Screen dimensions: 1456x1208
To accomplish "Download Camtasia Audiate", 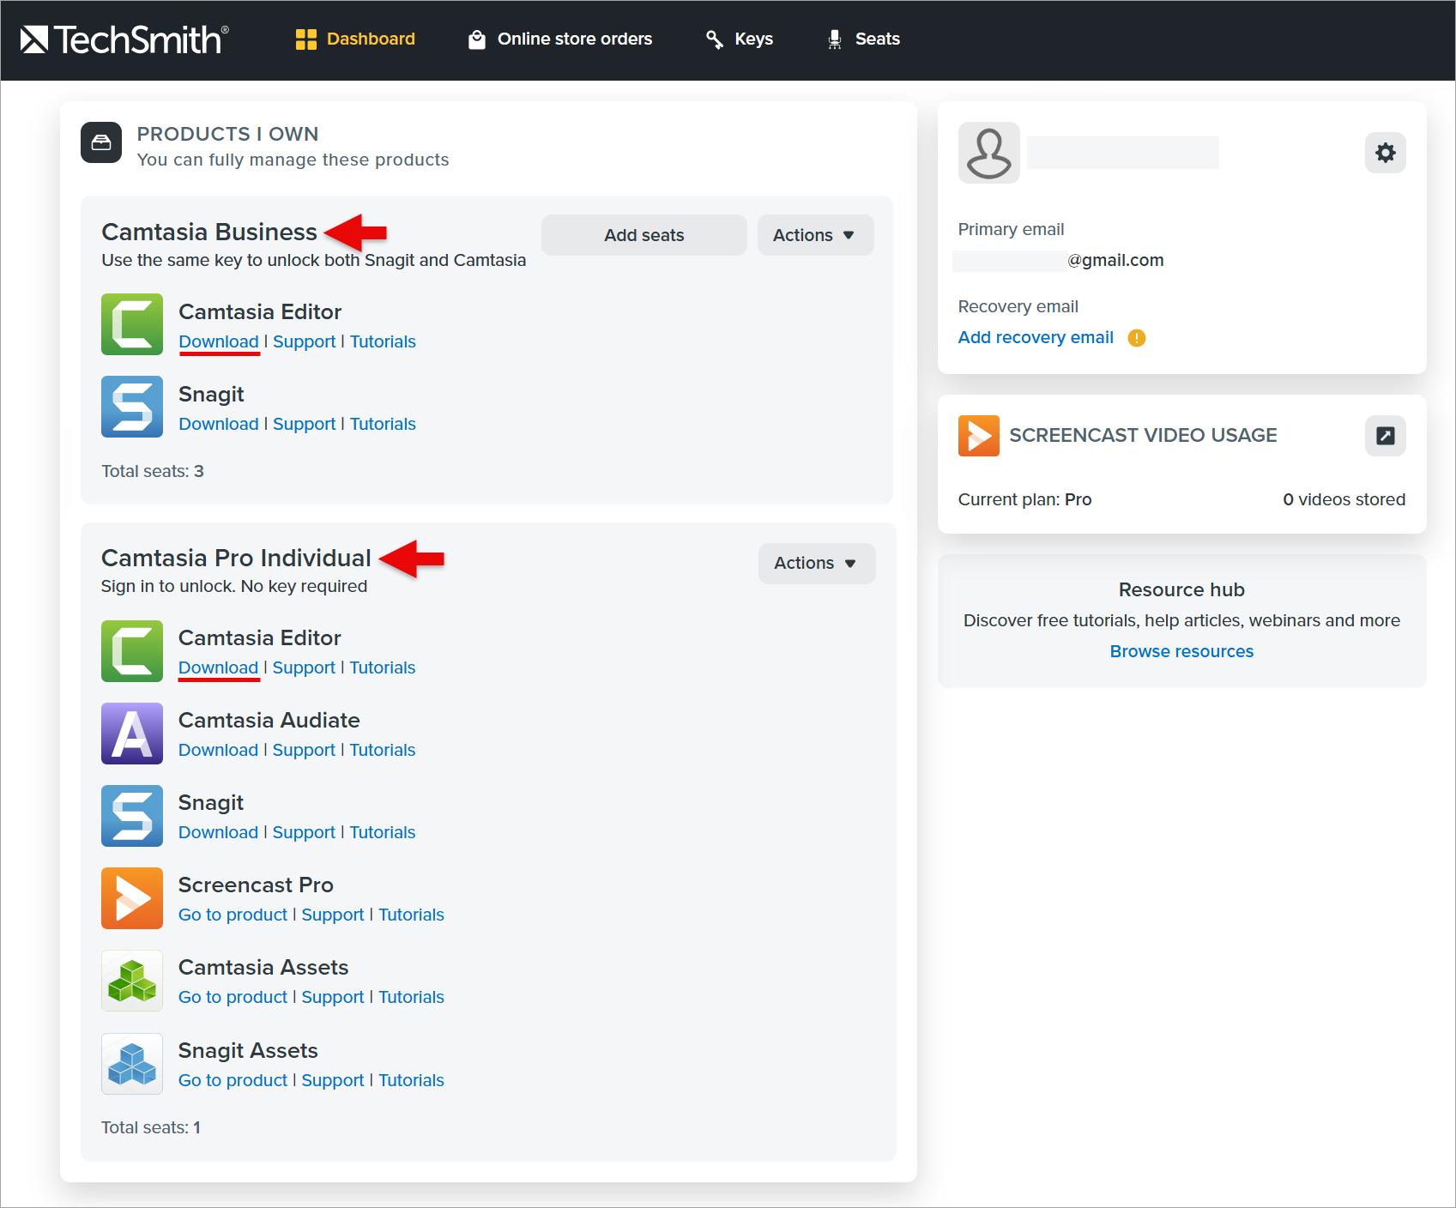I will pos(218,751).
